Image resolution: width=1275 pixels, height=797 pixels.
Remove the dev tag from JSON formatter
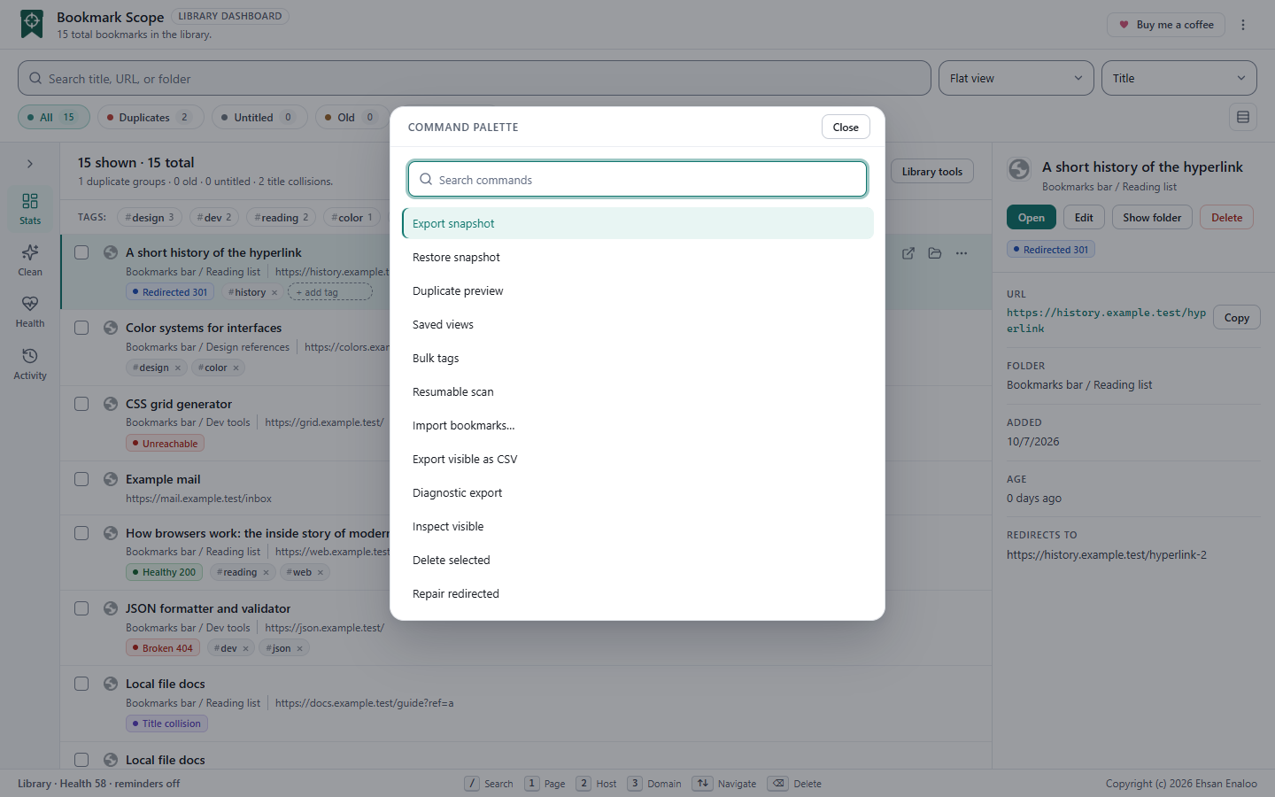(245, 649)
